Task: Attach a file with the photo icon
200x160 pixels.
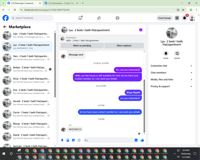Action: [x=68, y=140]
